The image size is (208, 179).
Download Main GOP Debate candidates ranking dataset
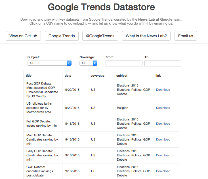tap(163, 140)
